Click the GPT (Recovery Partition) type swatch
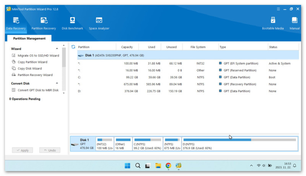 pyautogui.click(x=220, y=84)
